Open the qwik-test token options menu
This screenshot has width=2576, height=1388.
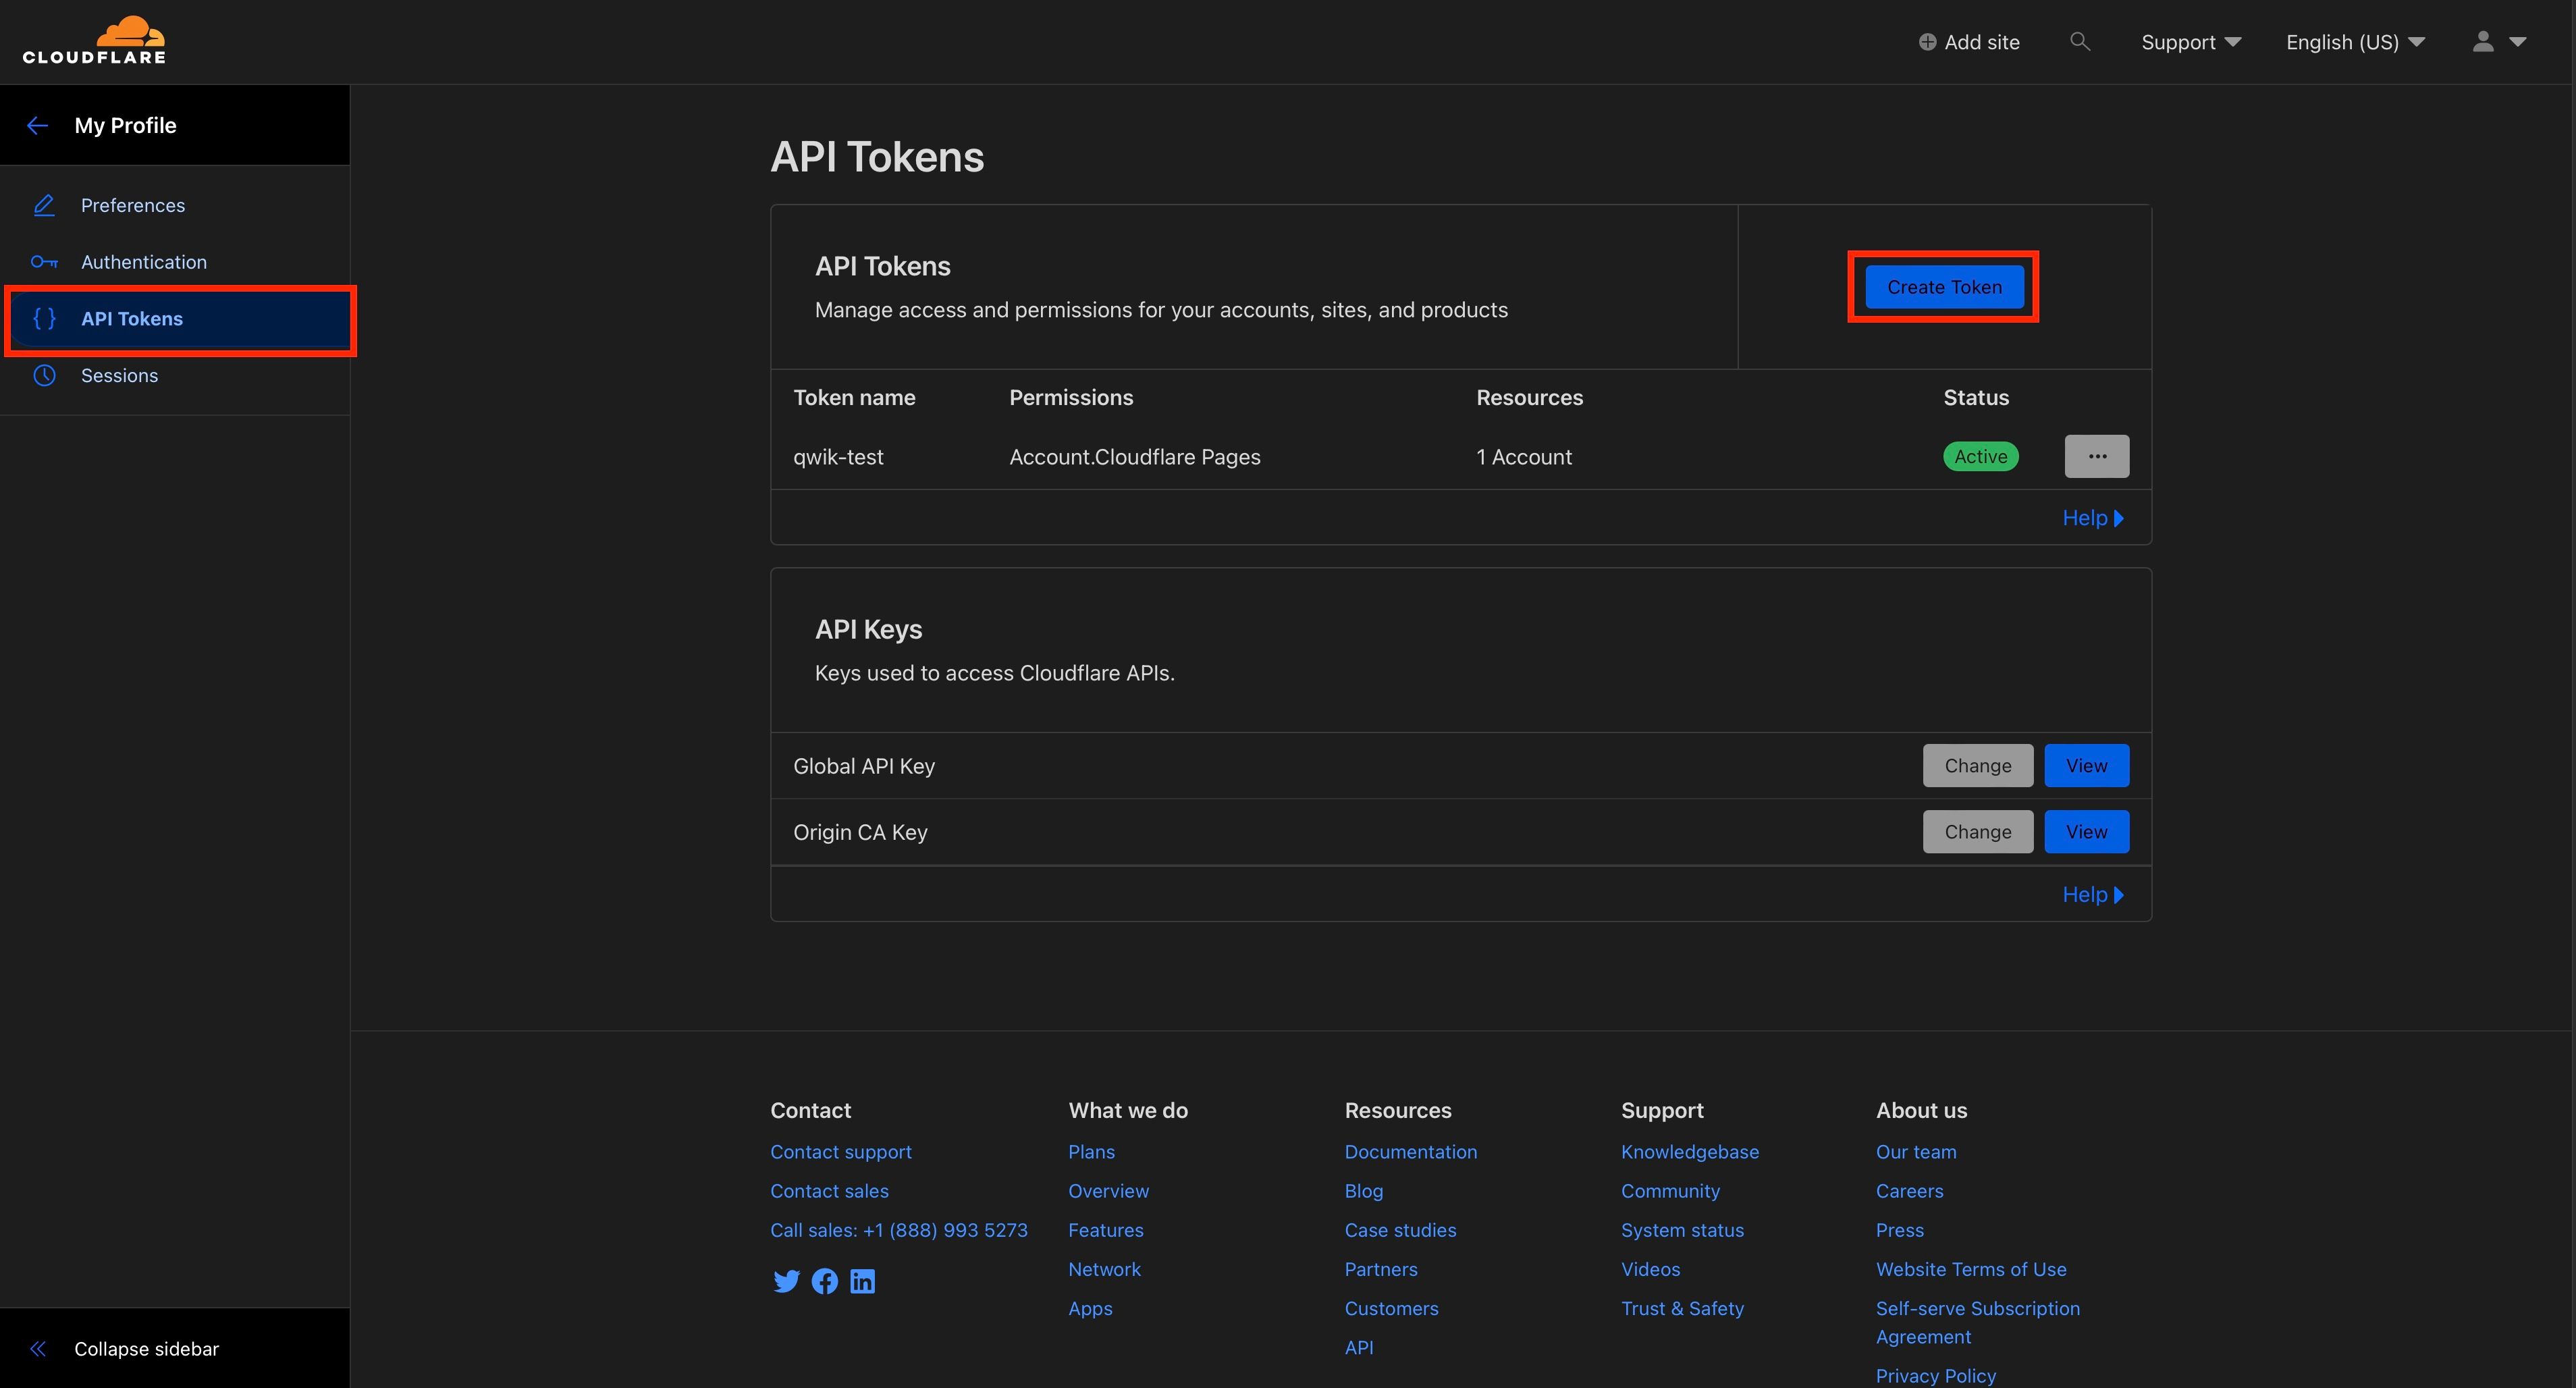(2097, 456)
